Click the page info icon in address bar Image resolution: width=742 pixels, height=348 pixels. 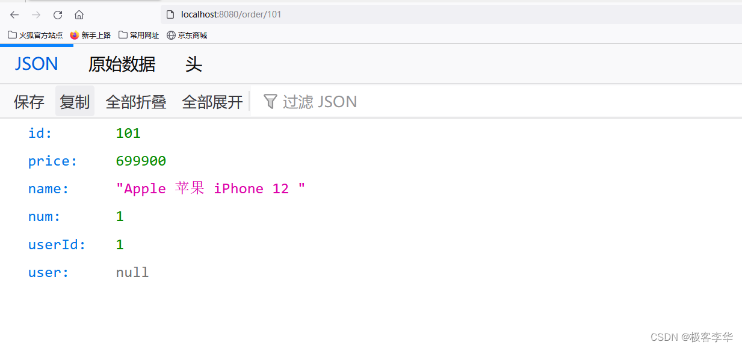pyautogui.click(x=170, y=14)
